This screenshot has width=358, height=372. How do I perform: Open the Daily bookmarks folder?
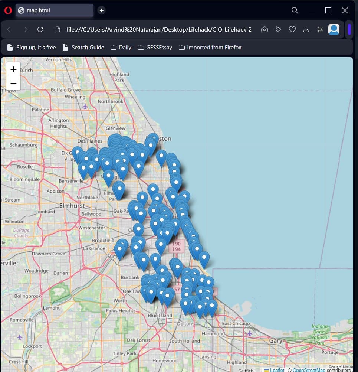click(121, 47)
